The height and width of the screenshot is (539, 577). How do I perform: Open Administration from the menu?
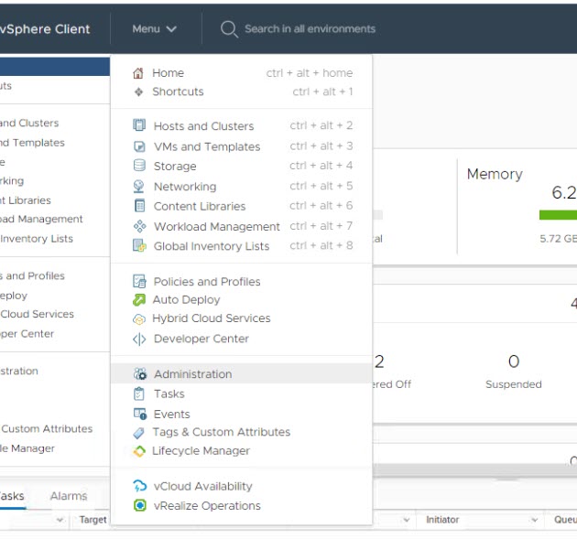[x=192, y=374]
